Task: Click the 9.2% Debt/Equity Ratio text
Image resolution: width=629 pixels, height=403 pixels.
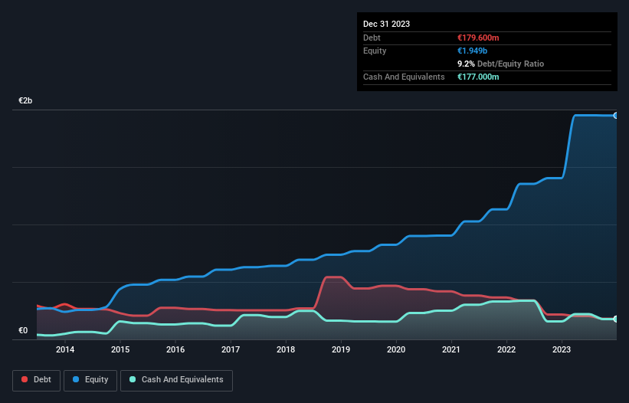Action: (x=500, y=64)
